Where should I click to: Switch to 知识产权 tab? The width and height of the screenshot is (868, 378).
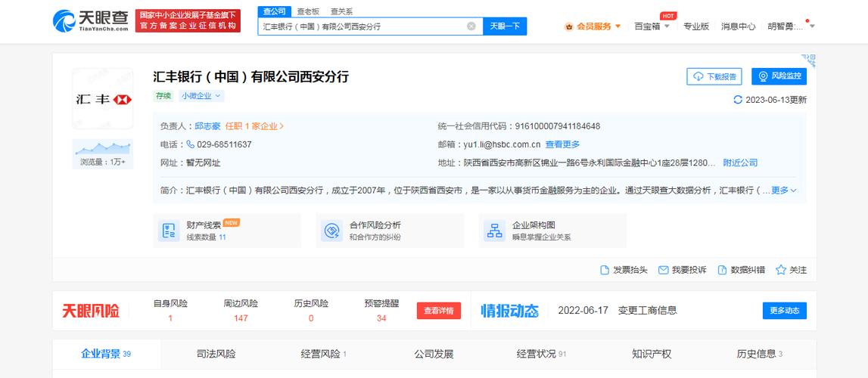(x=652, y=355)
